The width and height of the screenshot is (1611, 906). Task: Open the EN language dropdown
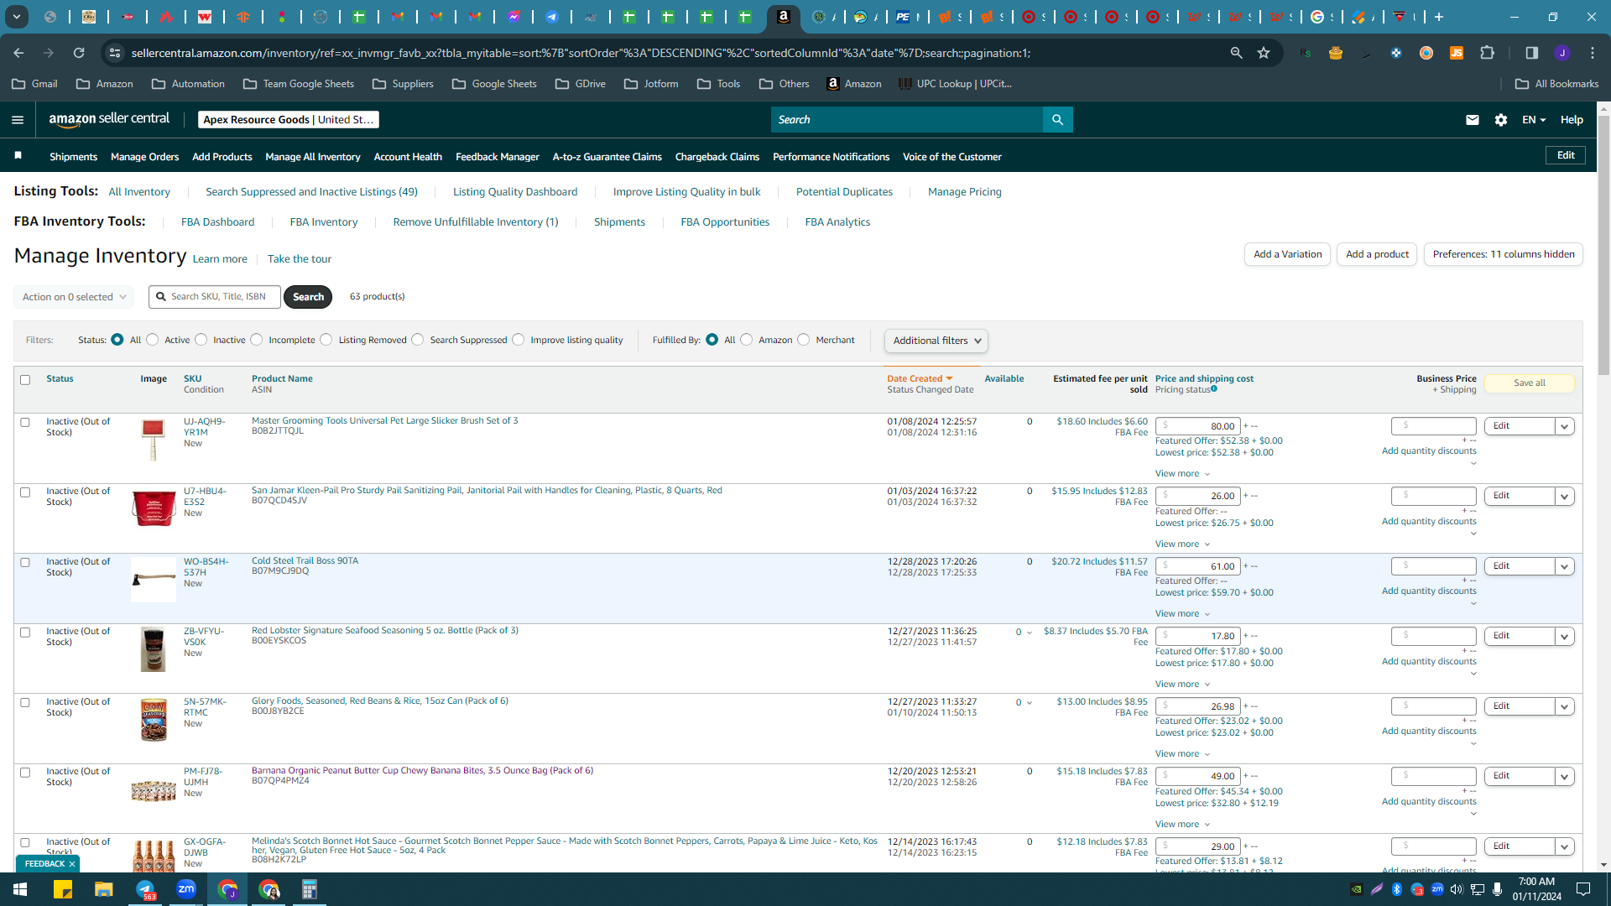pyautogui.click(x=1534, y=120)
